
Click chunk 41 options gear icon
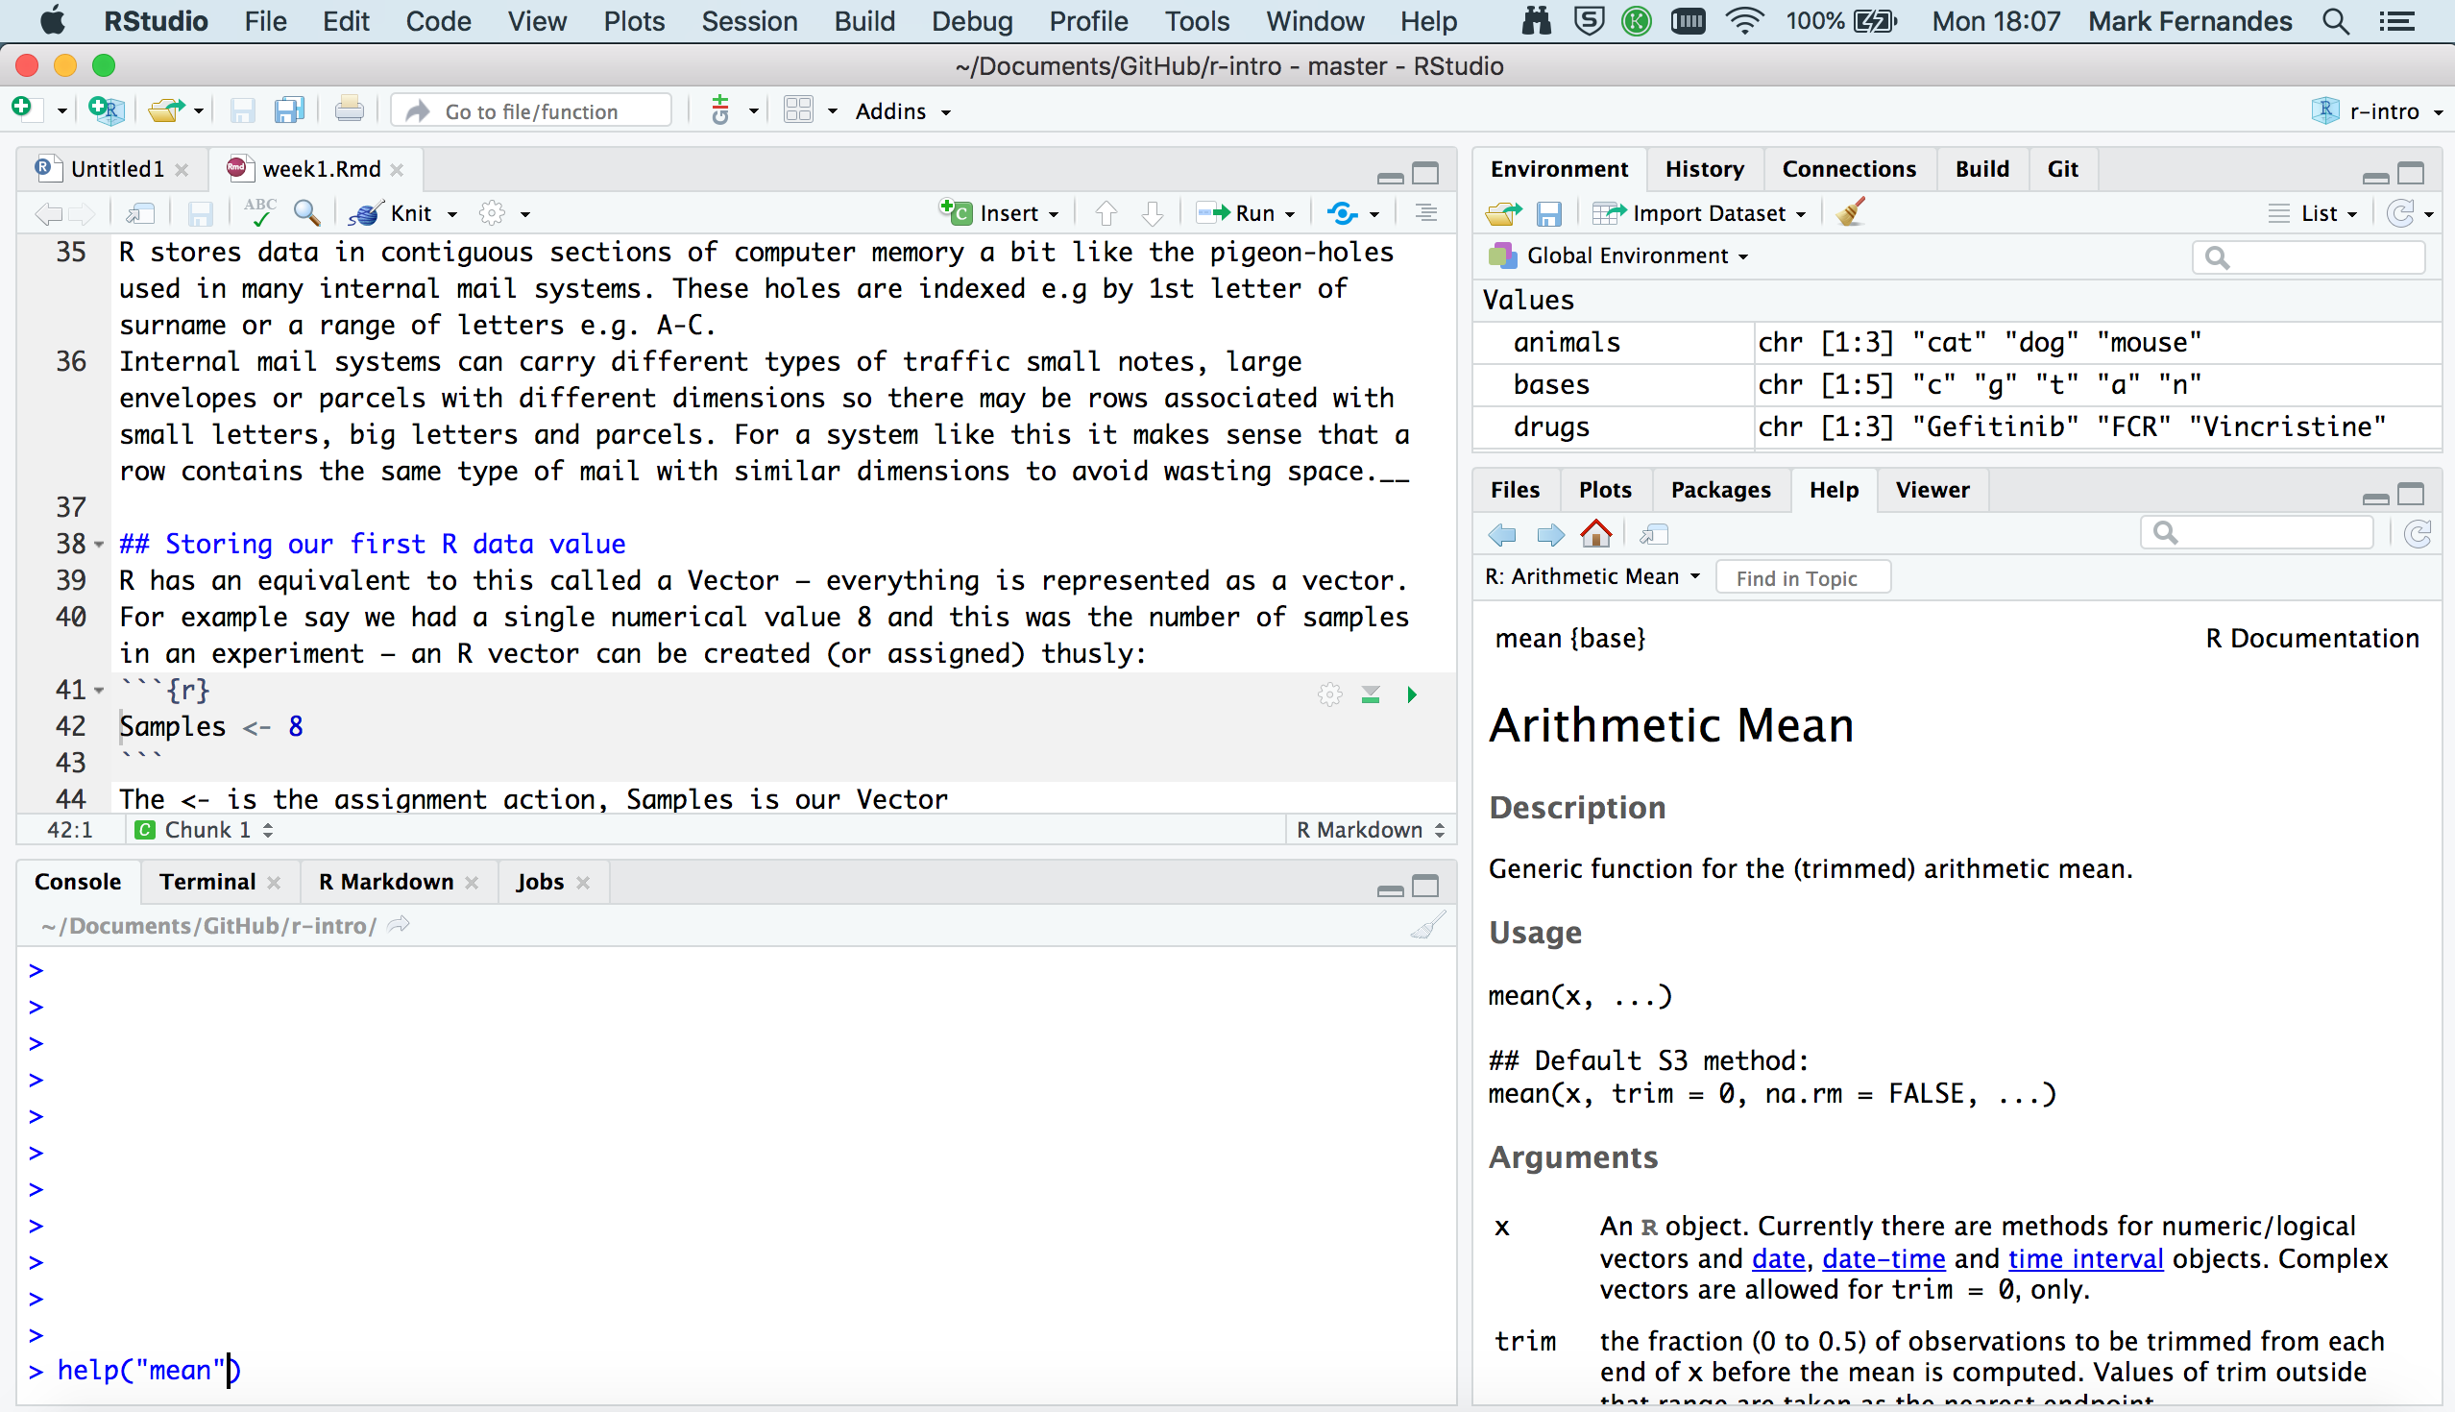point(1329,694)
